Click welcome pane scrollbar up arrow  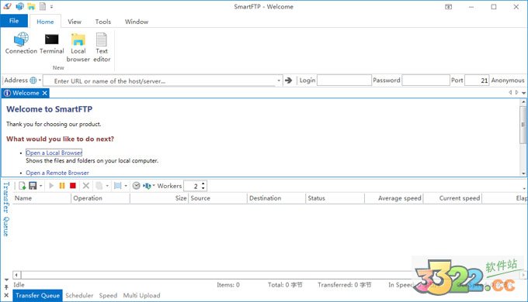pos(523,101)
